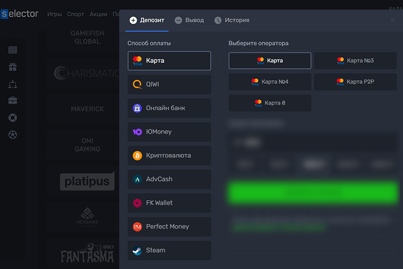The width and height of the screenshot is (403, 269).
Task: Open the История tab
Action: tap(232, 20)
